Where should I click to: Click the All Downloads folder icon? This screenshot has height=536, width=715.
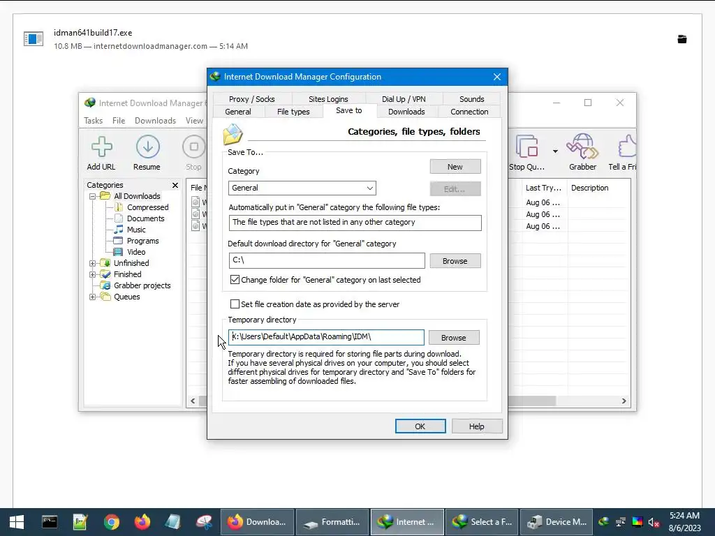tap(105, 196)
